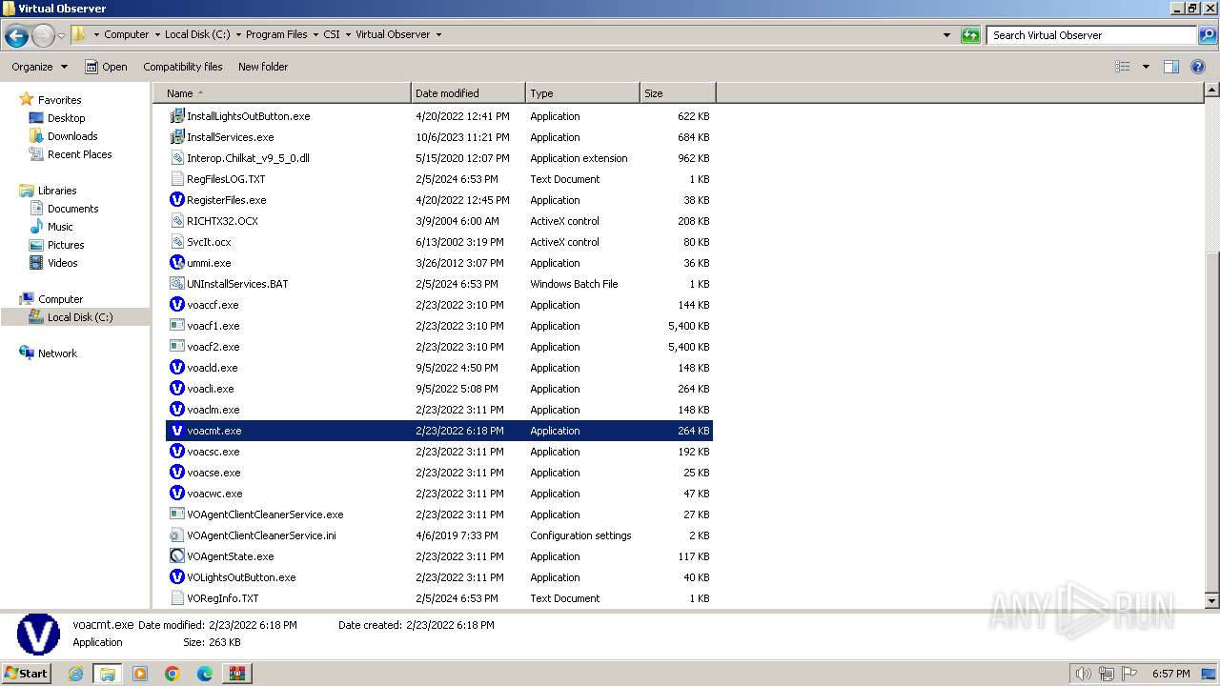
Task: Expand the arrow after Program Files breadcrumb
Action: tap(315, 34)
